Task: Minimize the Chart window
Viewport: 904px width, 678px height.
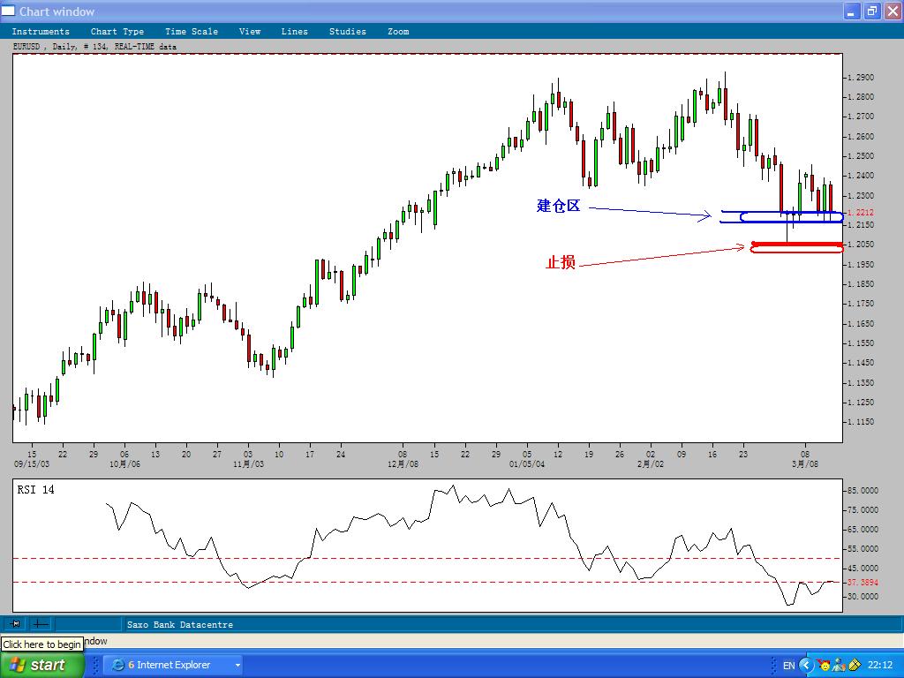Action: [852, 11]
